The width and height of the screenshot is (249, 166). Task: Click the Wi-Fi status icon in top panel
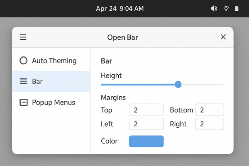pos(226,8)
